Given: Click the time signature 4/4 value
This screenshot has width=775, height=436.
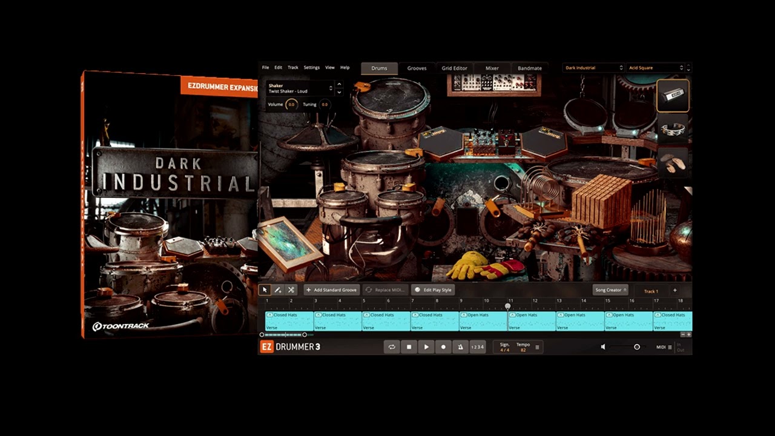Looking at the screenshot, I should coord(504,350).
